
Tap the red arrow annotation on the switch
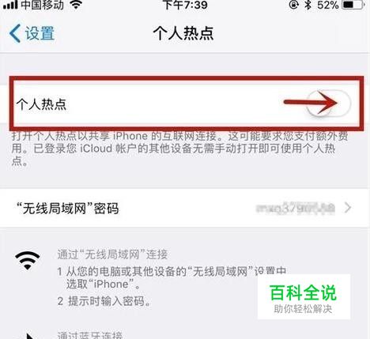coord(311,103)
